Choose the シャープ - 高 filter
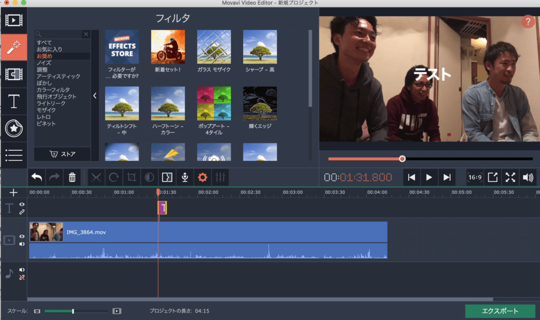540x320 pixels. tap(260, 47)
